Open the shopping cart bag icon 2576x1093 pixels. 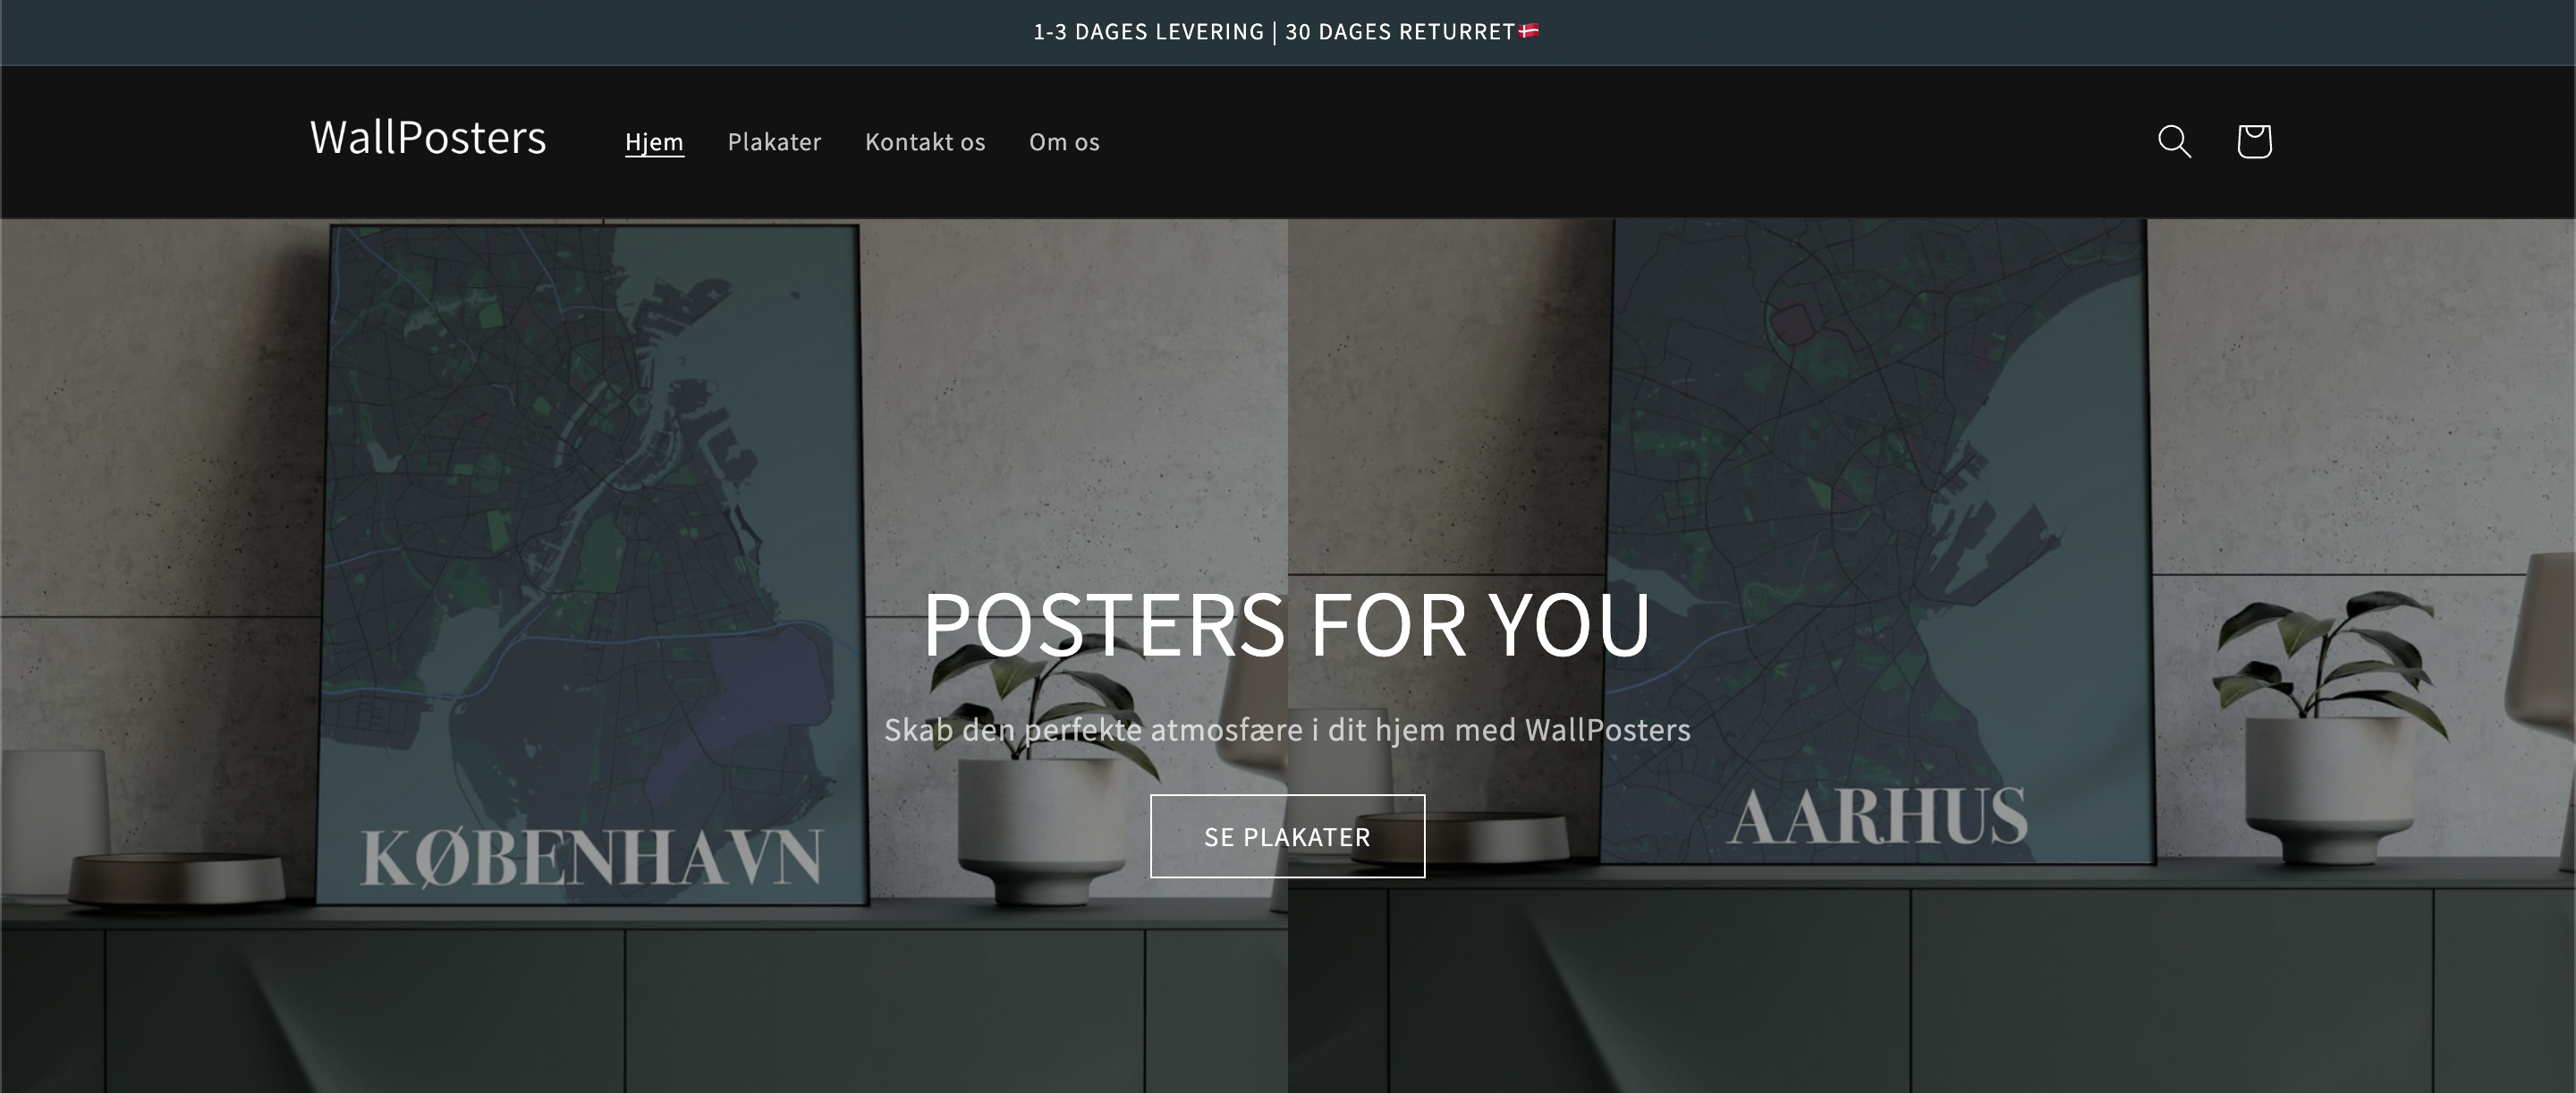[2254, 141]
